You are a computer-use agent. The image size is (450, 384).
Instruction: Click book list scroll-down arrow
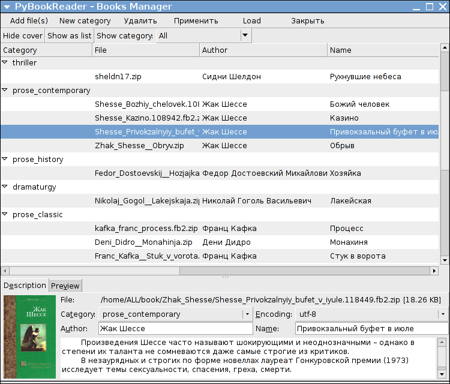coord(445,260)
